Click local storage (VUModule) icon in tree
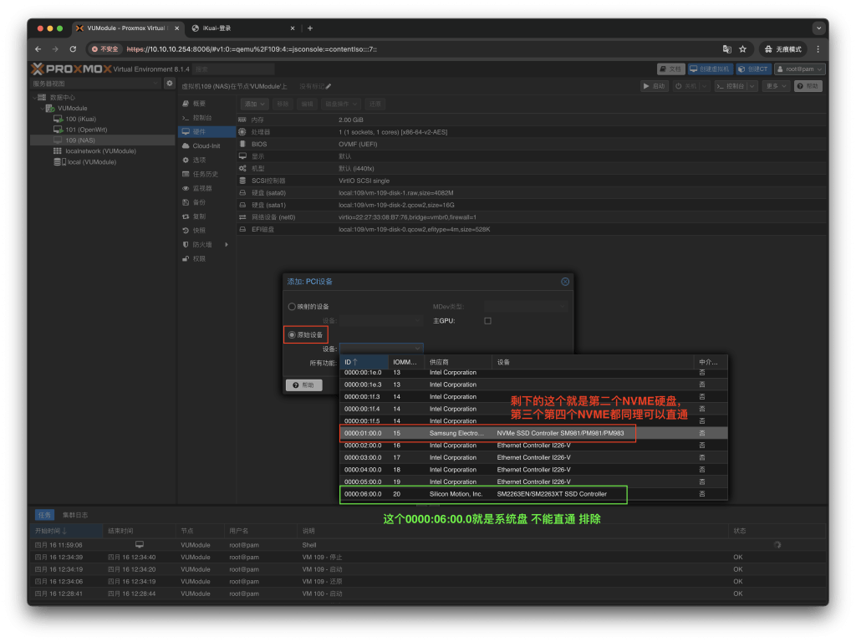856x642 pixels. coord(59,162)
